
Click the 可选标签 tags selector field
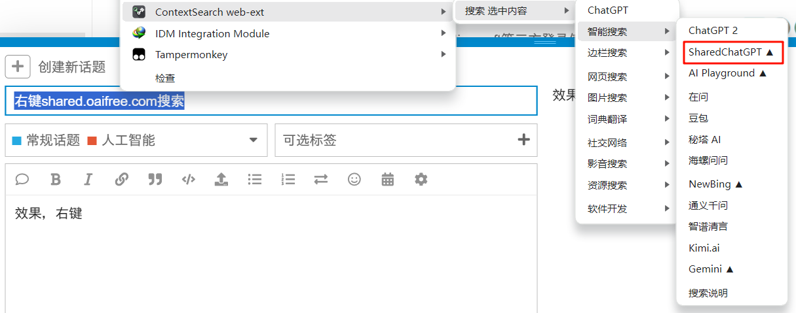[406, 140]
